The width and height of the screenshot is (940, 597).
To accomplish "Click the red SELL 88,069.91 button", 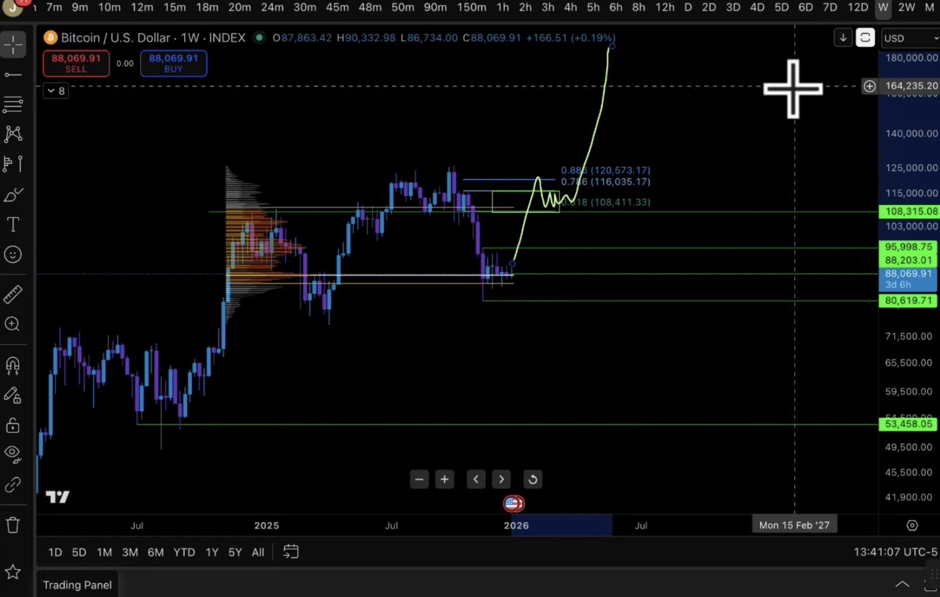I will [76, 63].
